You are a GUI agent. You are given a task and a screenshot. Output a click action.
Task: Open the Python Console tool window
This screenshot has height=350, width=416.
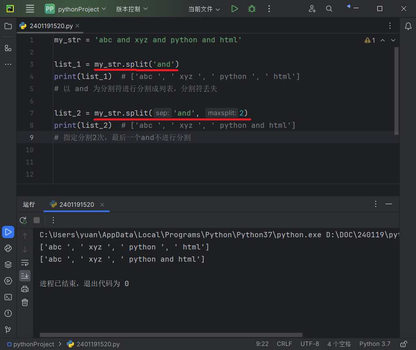coord(8,248)
